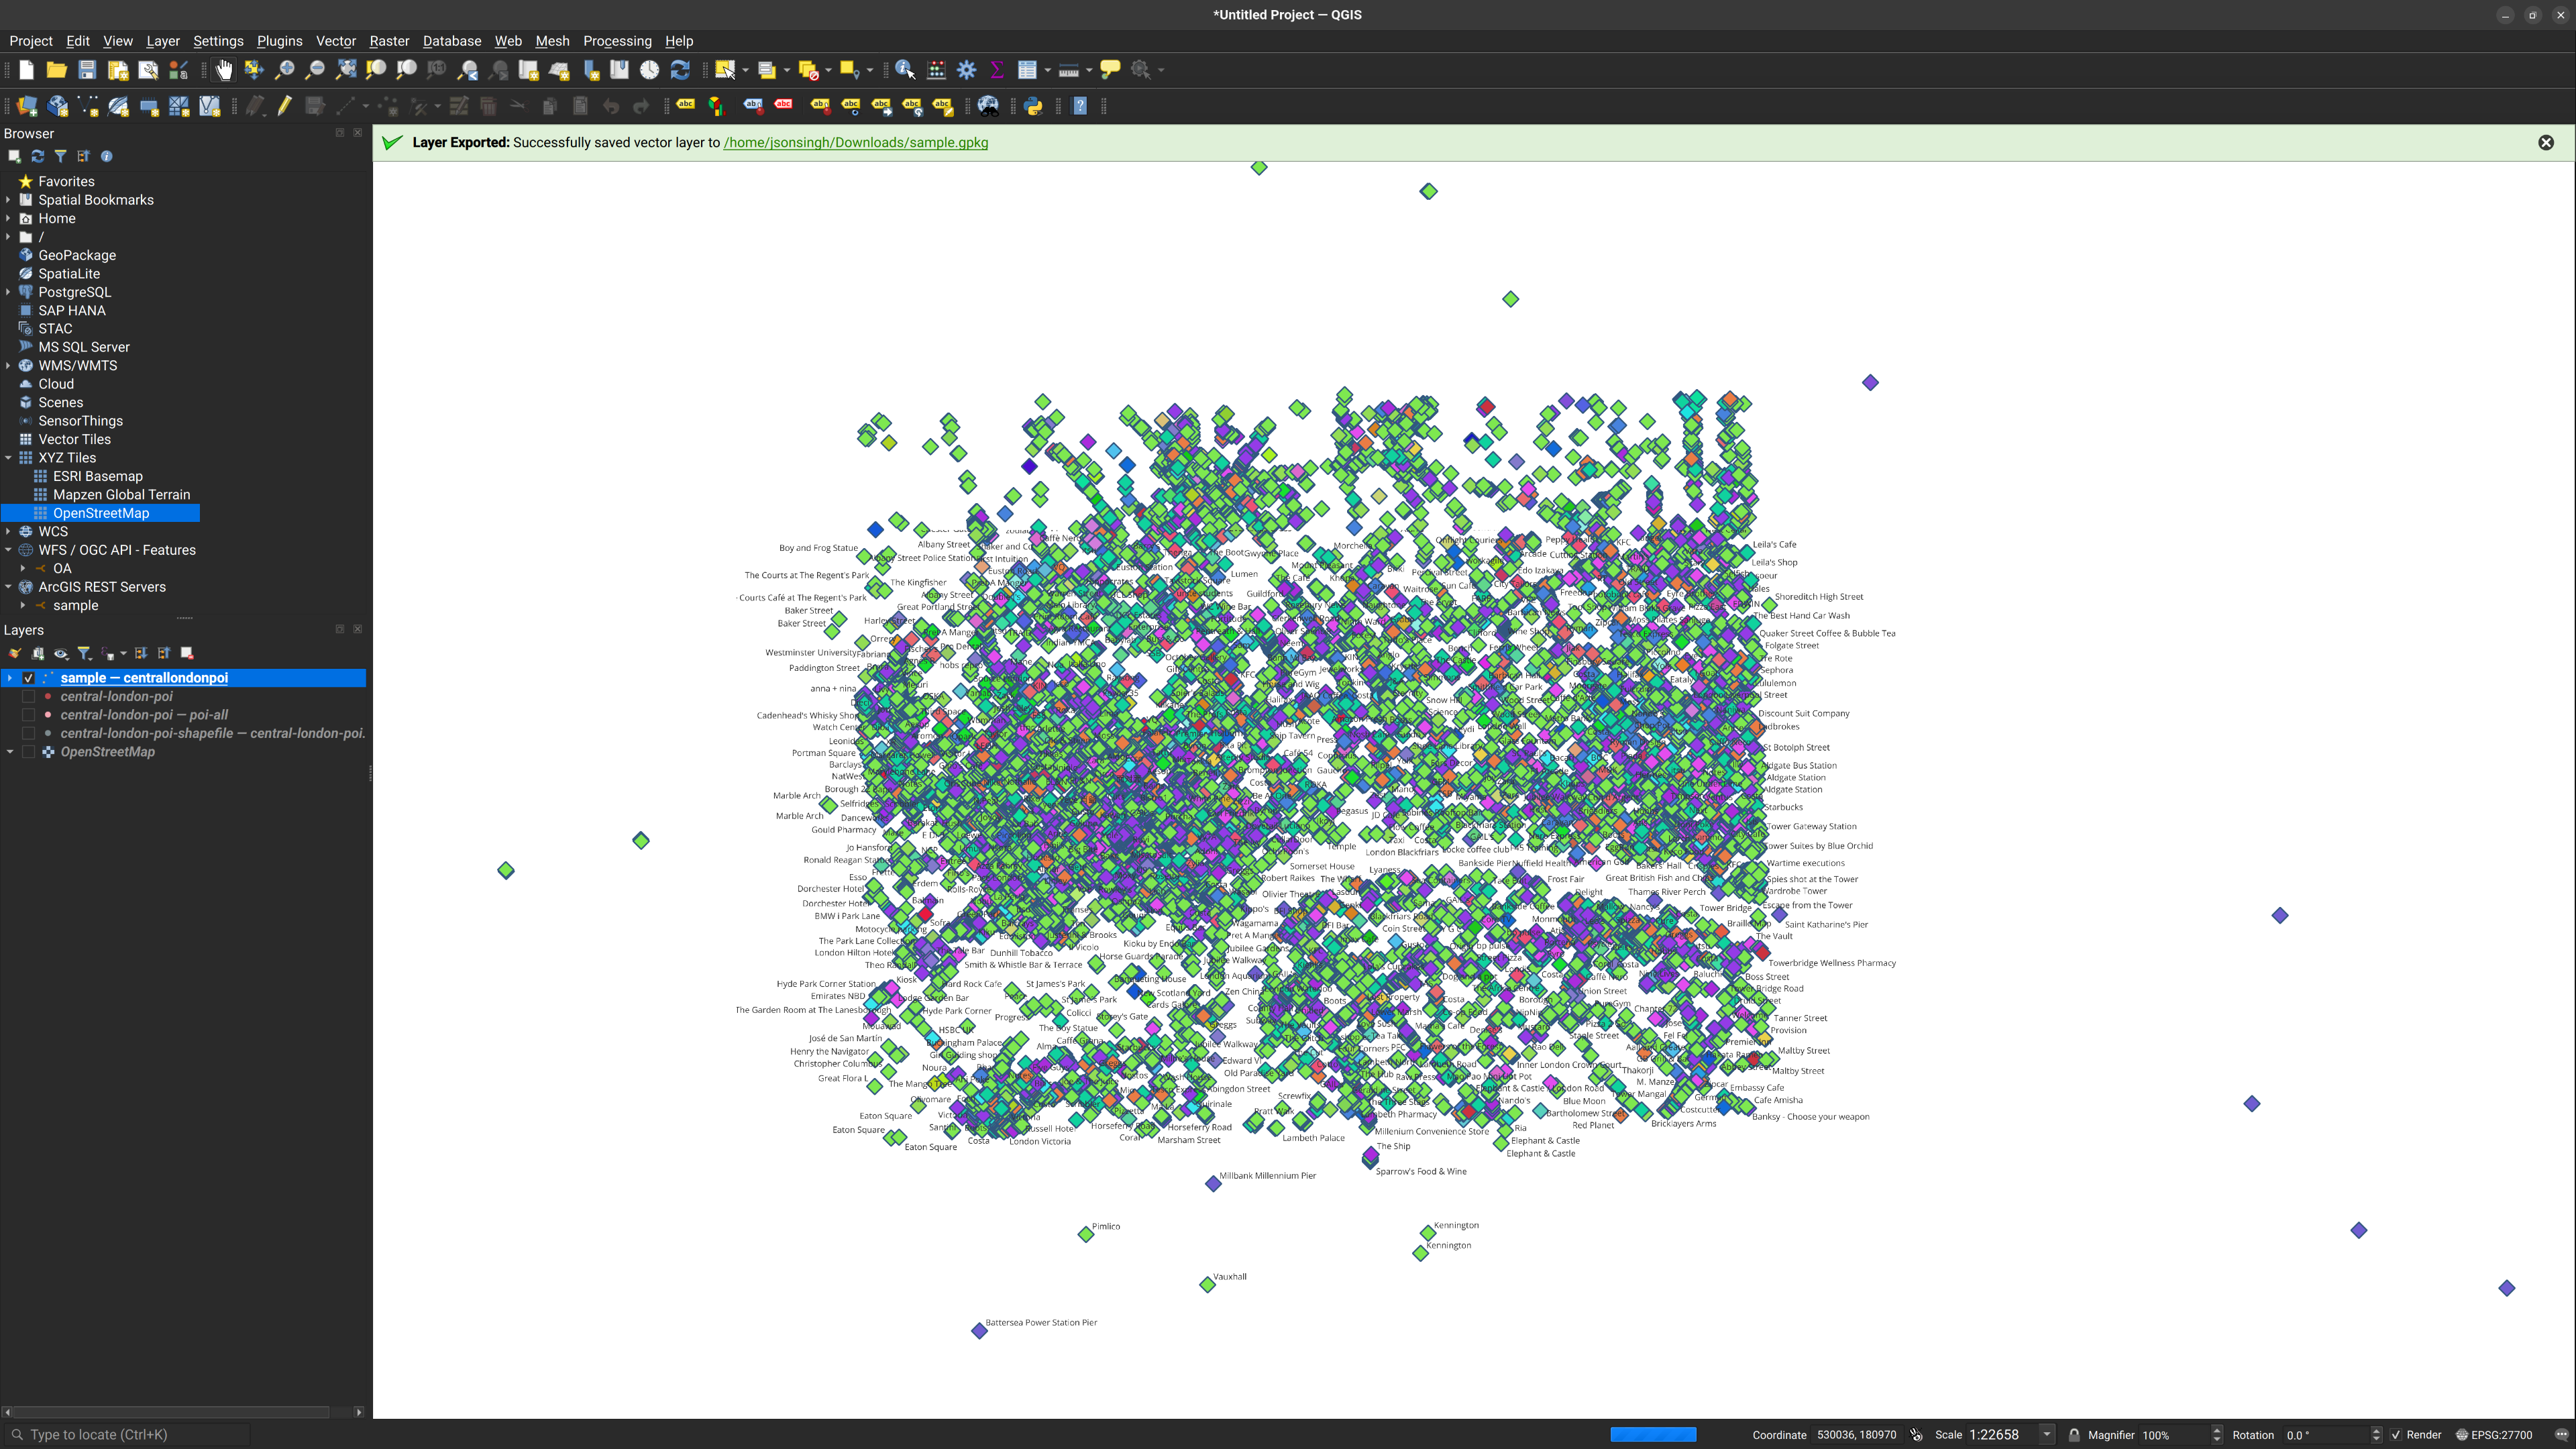Click the Map Tips speech bubble icon
Viewport: 2576px width, 1449px height.
(1110, 70)
